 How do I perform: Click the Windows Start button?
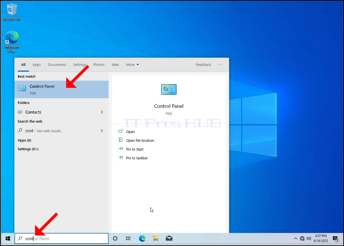click(x=8, y=238)
